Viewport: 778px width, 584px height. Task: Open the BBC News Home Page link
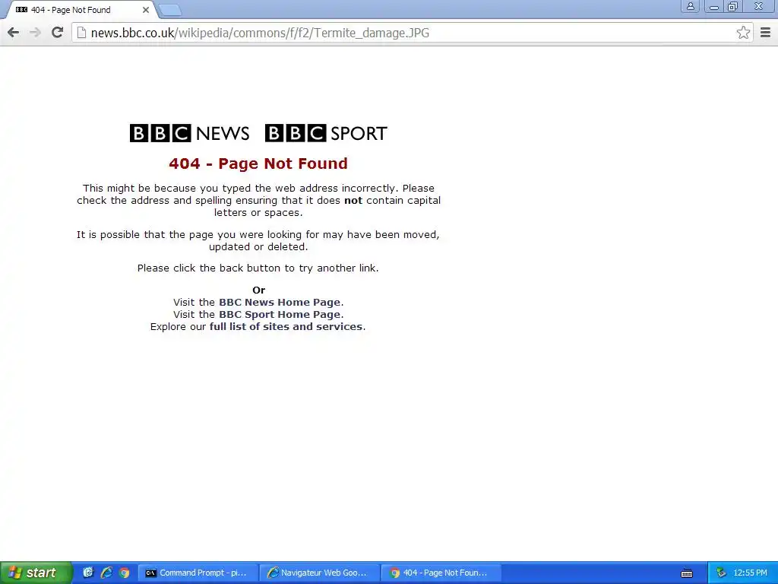(x=280, y=303)
